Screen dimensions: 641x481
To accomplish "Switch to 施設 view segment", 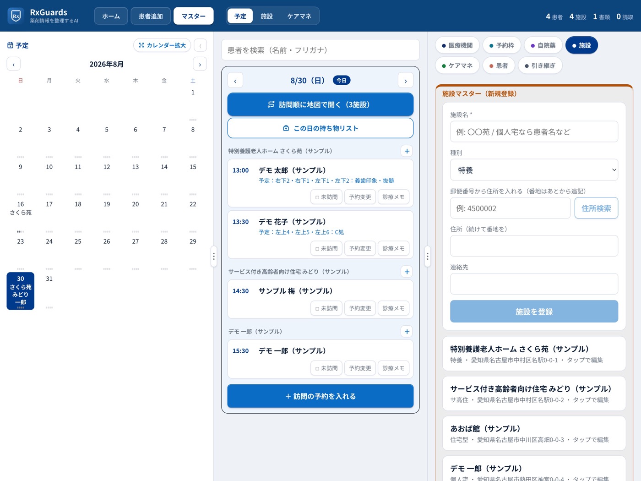I will (266, 16).
